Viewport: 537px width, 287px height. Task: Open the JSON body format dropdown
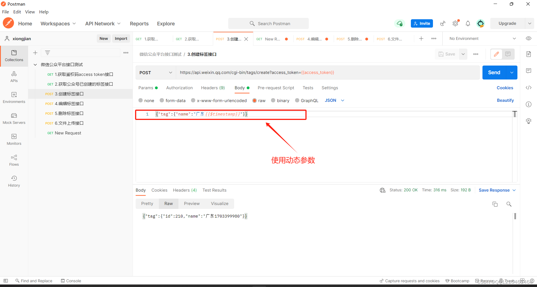pyautogui.click(x=335, y=100)
